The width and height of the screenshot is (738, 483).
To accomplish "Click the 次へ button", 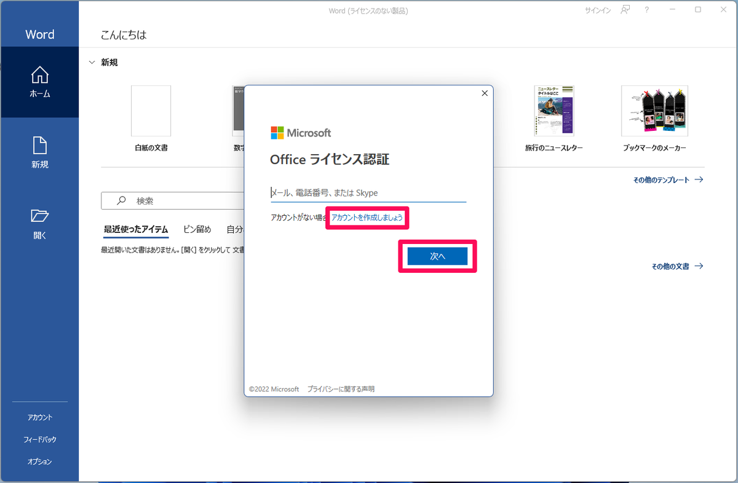I will pyautogui.click(x=438, y=257).
